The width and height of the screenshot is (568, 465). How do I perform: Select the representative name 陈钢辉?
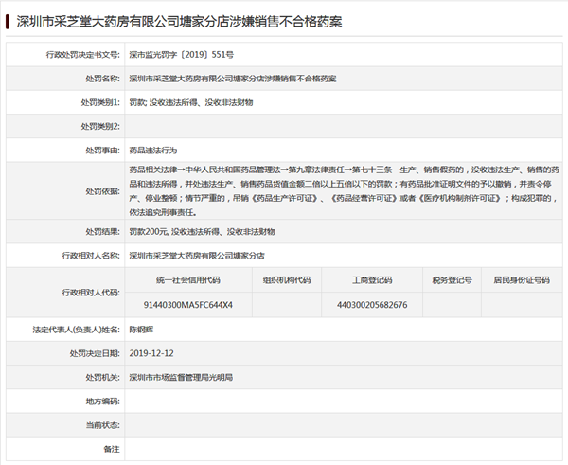[x=141, y=330]
